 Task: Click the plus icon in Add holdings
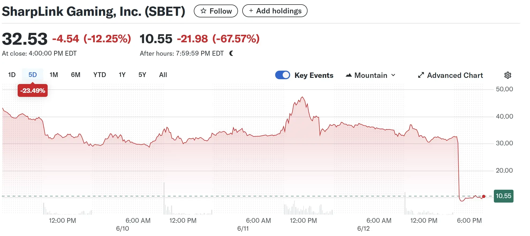pyautogui.click(x=251, y=10)
